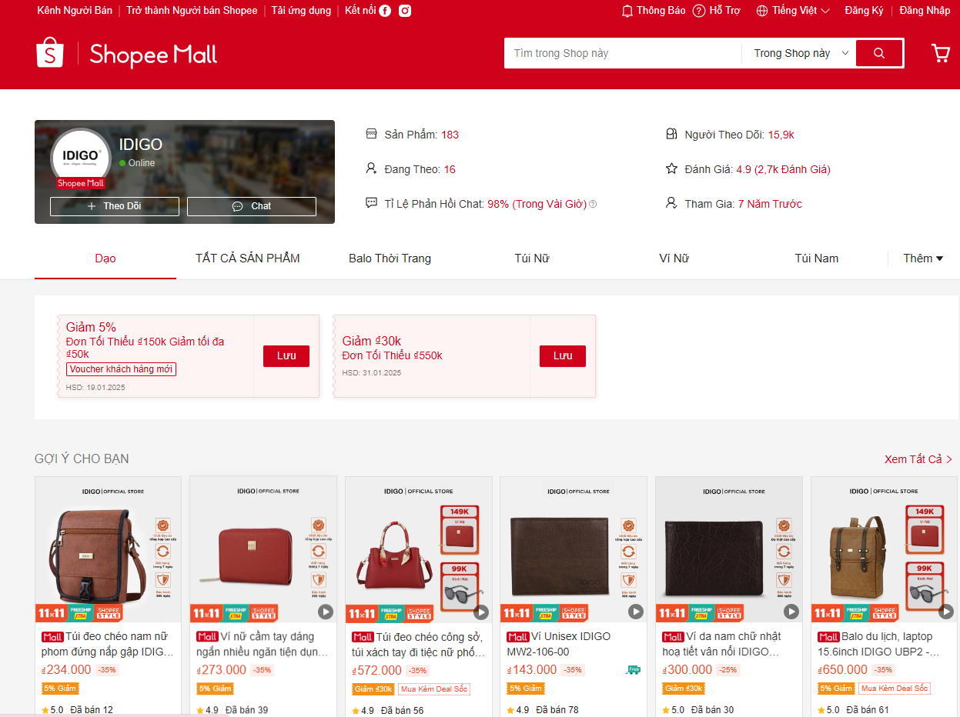Click the Xem Tất Cả arrow link

(918, 459)
